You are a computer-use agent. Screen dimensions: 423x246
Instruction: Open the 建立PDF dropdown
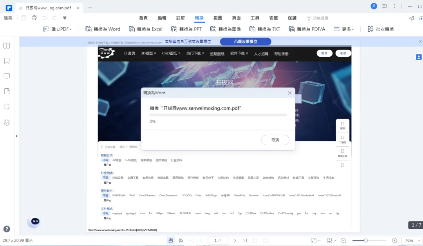(x=58, y=29)
